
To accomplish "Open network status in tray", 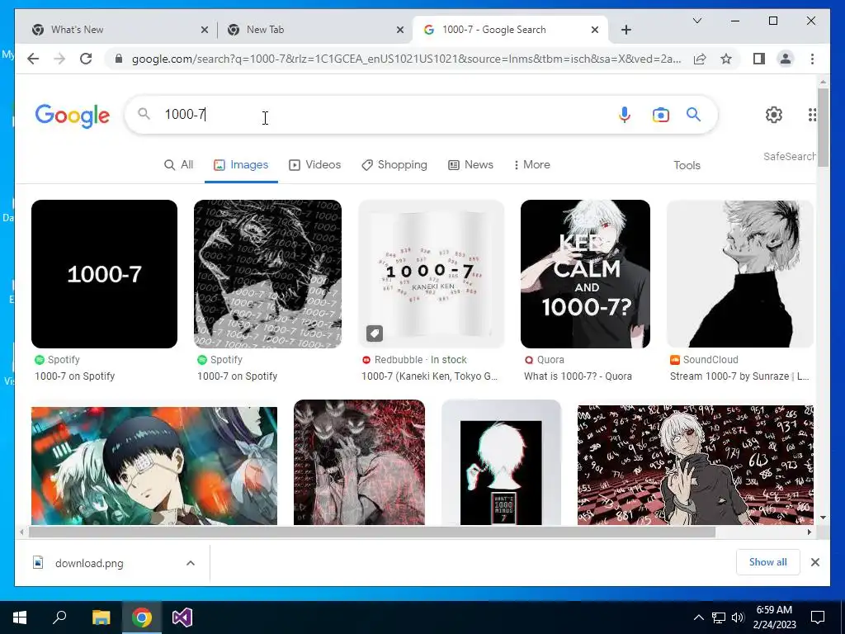I will pyautogui.click(x=719, y=617).
